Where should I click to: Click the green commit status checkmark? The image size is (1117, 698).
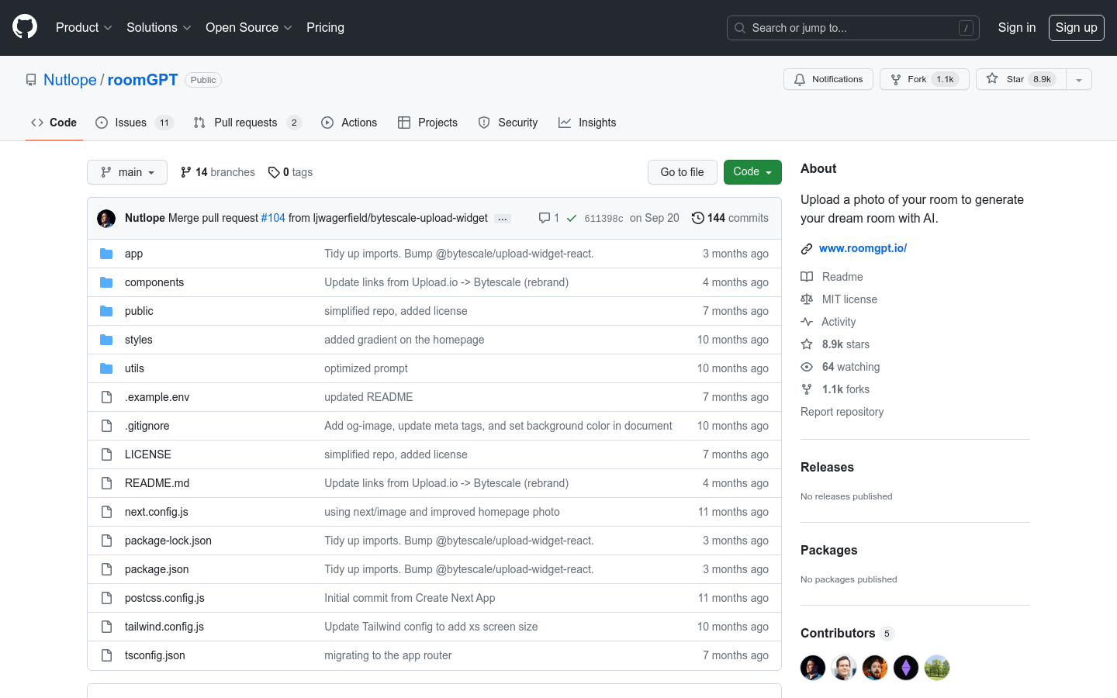pos(572,219)
